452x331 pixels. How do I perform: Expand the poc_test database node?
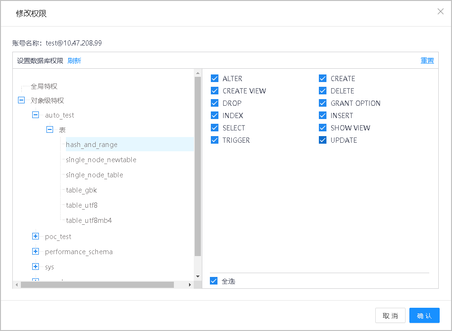tap(36, 236)
